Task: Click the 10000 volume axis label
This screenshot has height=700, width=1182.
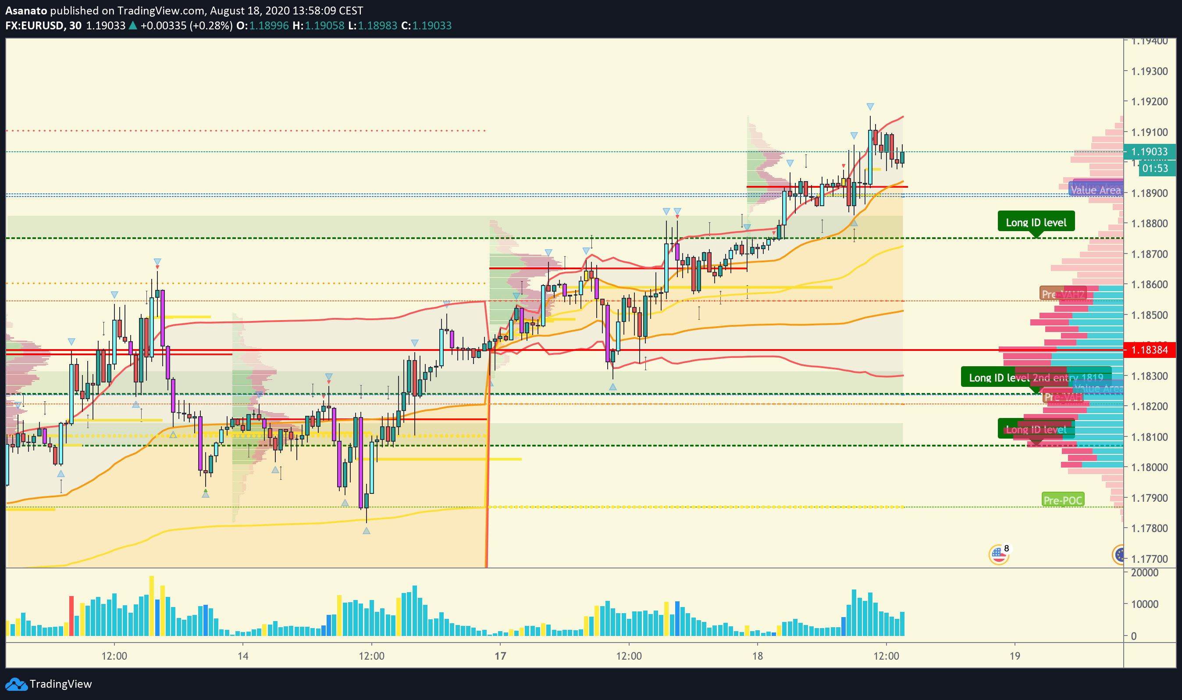Action: click(1144, 604)
